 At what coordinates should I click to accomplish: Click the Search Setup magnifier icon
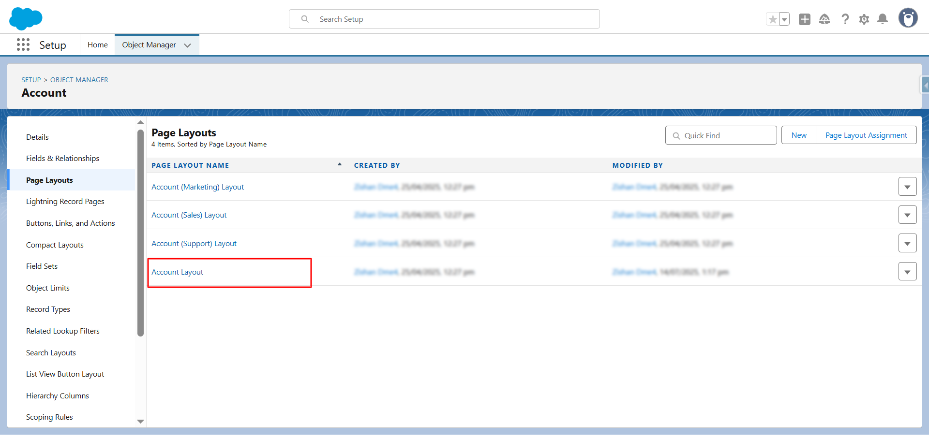pyautogui.click(x=305, y=19)
